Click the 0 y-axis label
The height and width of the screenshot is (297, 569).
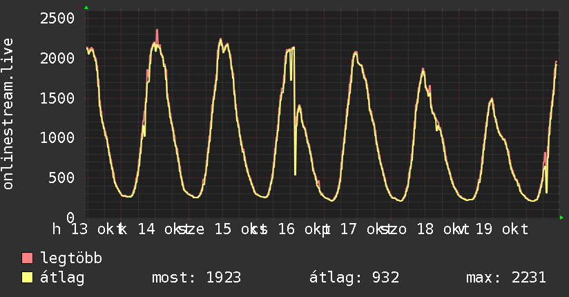[70, 218]
